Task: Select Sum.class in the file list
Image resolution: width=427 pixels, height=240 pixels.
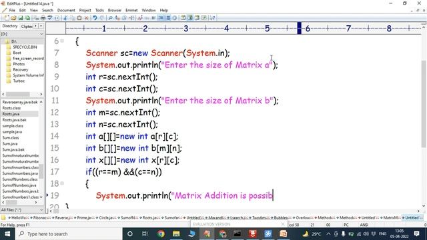Action: pyautogui.click(x=11, y=138)
